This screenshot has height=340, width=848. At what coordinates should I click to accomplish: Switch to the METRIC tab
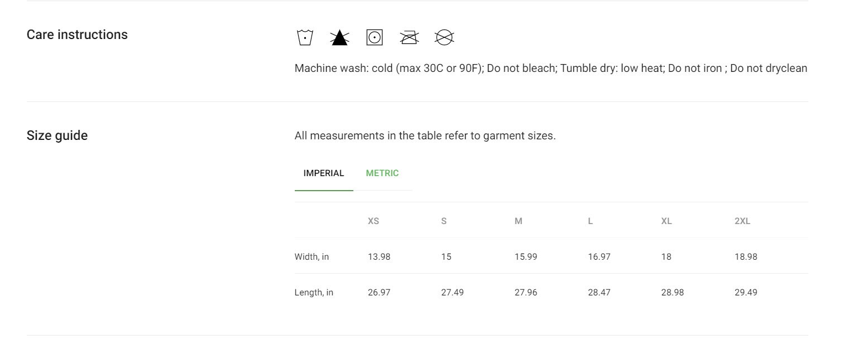pyautogui.click(x=382, y=173)
